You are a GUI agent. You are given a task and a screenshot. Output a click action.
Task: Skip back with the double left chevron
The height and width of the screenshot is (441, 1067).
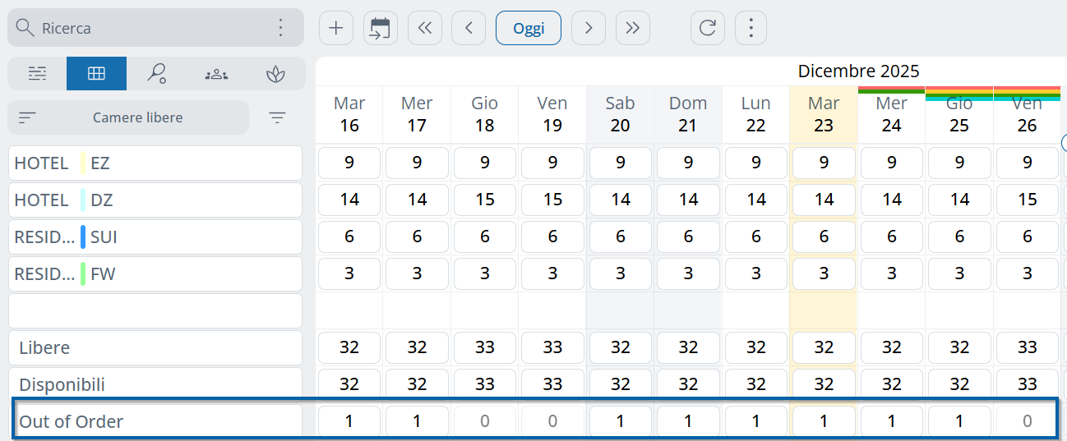click(x=424, y=28)
